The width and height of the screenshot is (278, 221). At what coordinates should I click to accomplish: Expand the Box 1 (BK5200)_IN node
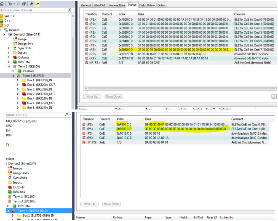tap(18, 80)
